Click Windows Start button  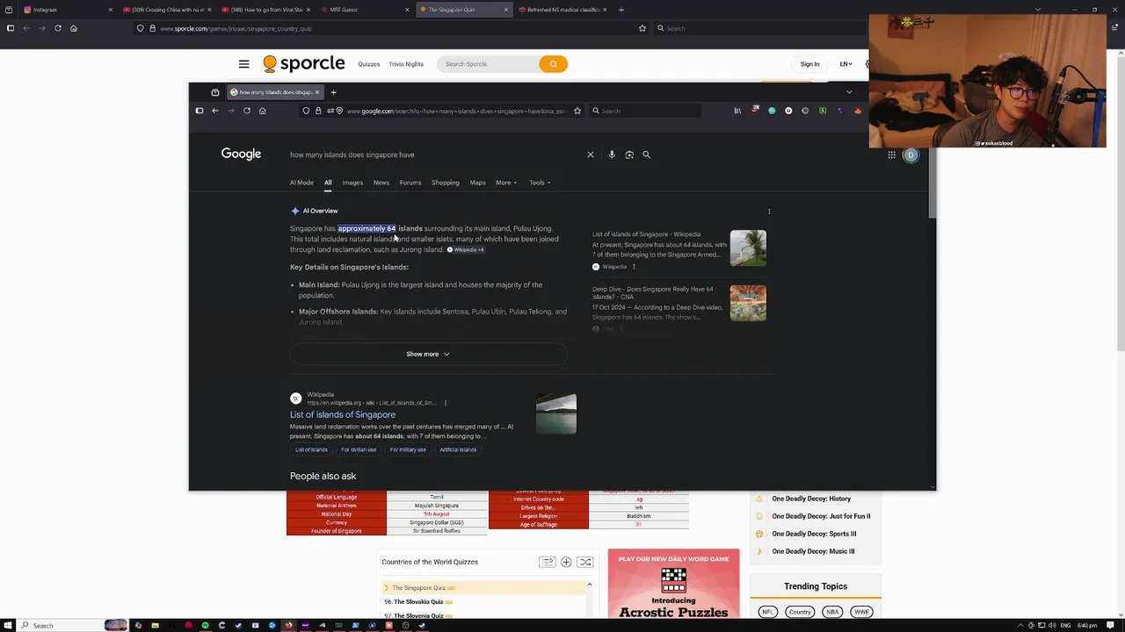coord(9,625)
